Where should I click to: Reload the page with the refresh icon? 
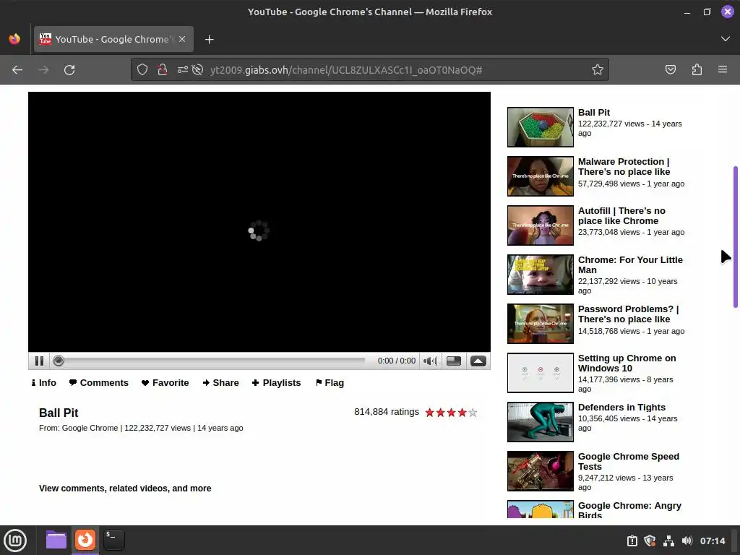(x=69, y=70)
